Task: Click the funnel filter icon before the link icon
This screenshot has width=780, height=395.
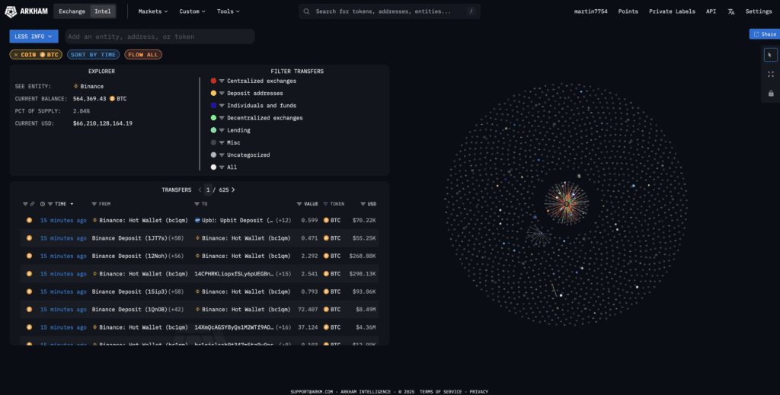Action: [25, 204]
